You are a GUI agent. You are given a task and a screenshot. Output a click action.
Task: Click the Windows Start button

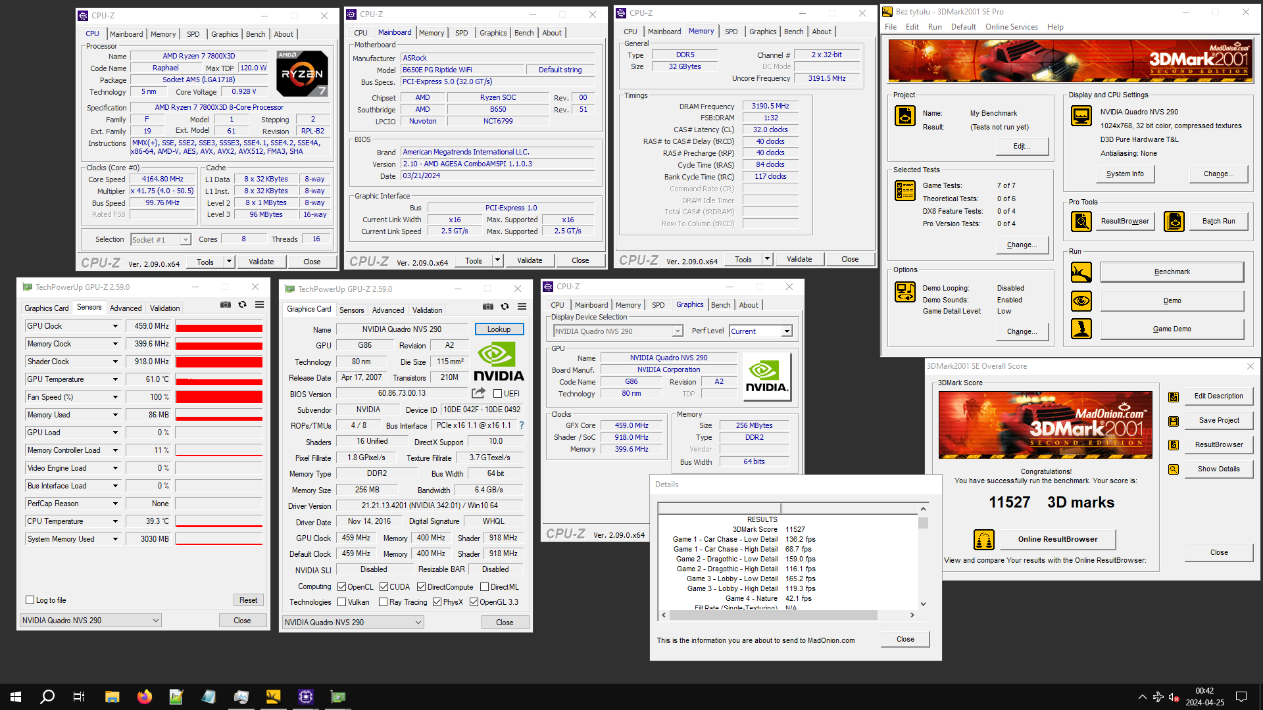point(16,697)
